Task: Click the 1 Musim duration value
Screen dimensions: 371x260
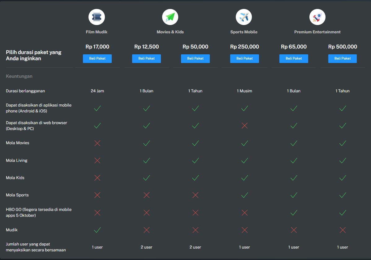Action: (x=244, y=91)
